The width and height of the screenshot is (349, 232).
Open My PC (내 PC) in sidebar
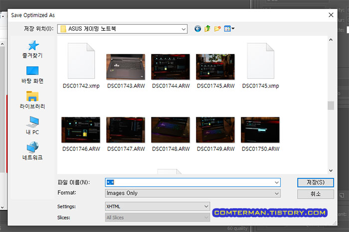[x=32, y=126]
